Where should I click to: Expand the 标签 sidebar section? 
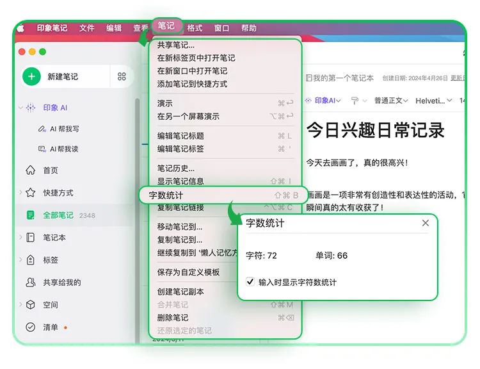[21, 260]
